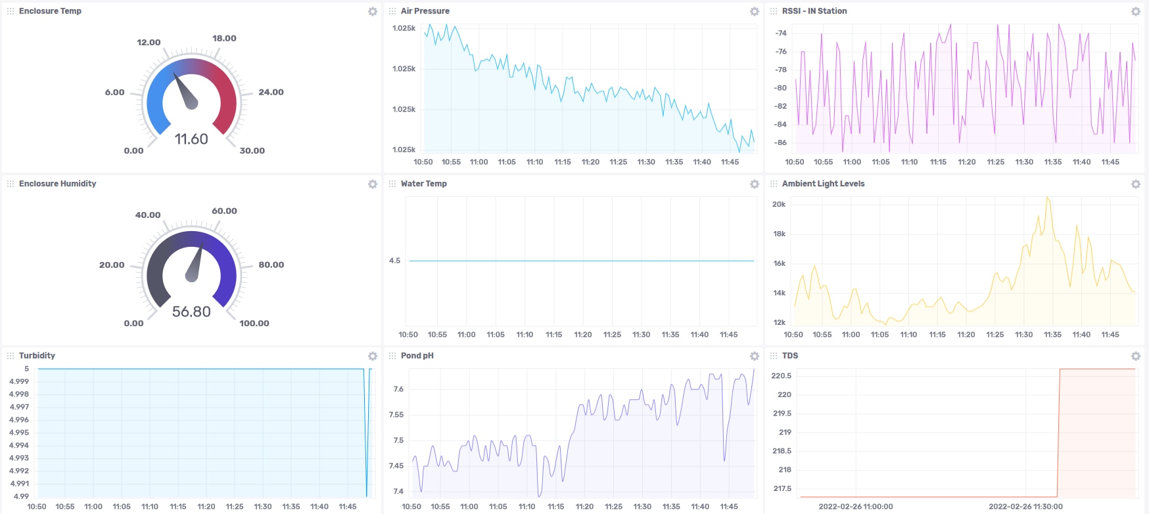Open settings gear for RSSI - IN Station cell
The image size is (1149, 514).
tap(1136, 12)
